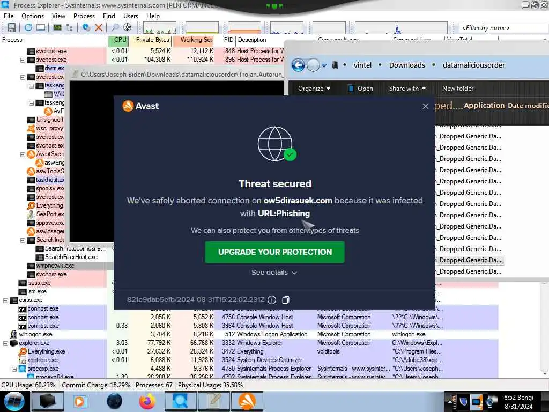Sort by the Private Bytes column header

pyautogui.click(x=150, y=40)
